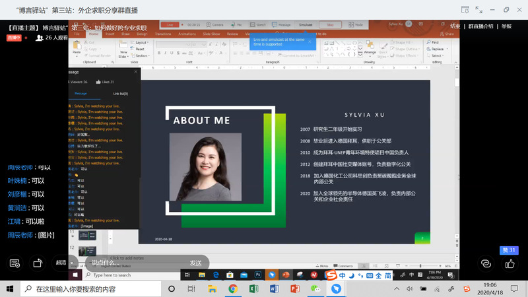Select slide 11 thumbnail
This screenshot has height=297, width=528.
(x=87, y=235)
